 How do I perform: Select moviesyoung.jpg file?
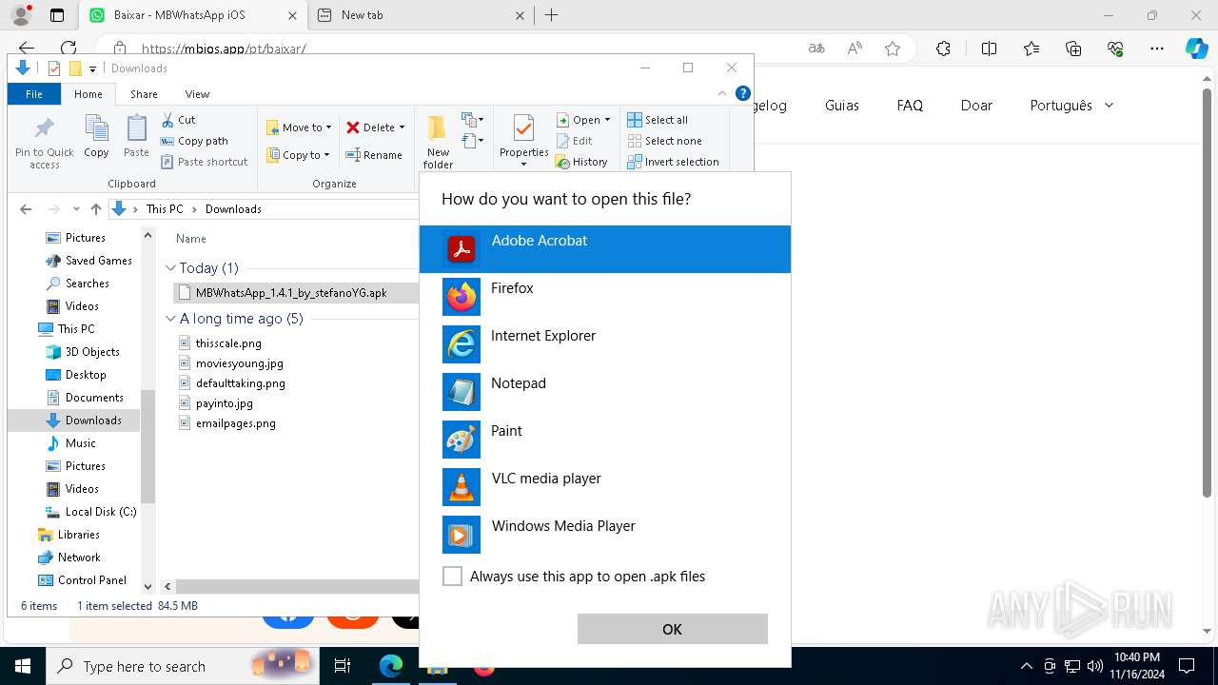pyautogui.click(x=239, y=363)
